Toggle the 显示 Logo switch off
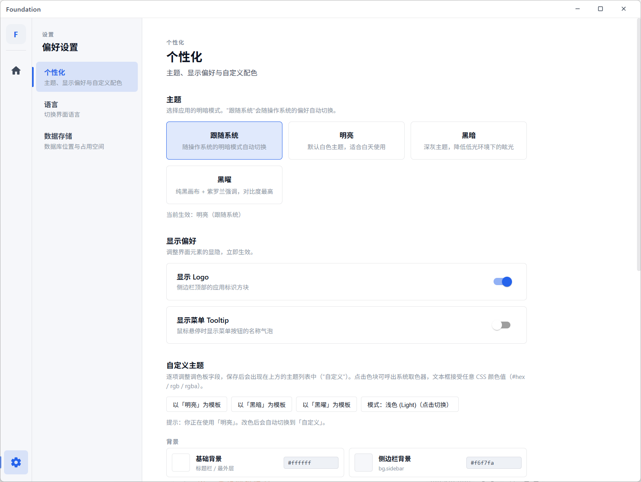This screenshot has width=641, height=482. [x=502, y=282]
